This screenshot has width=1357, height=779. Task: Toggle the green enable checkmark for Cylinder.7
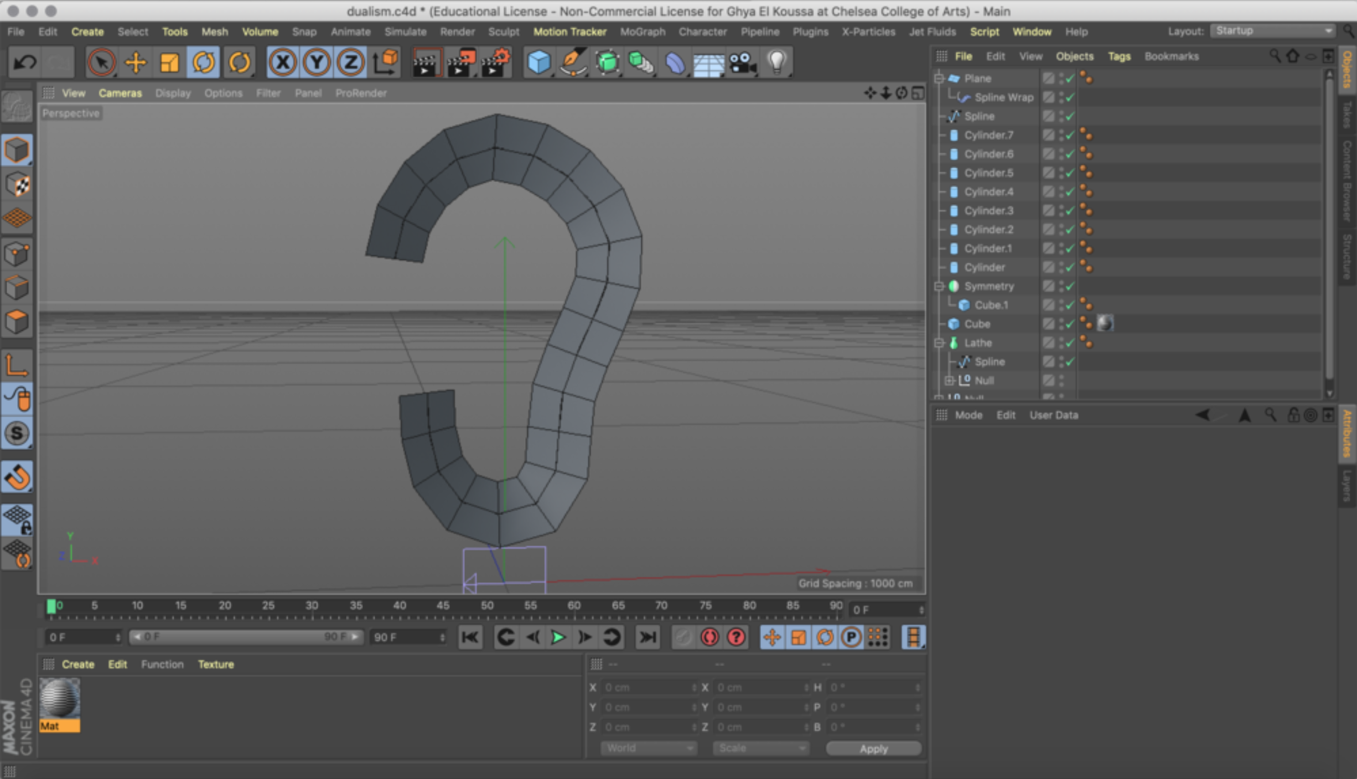tap(1070, 136)
